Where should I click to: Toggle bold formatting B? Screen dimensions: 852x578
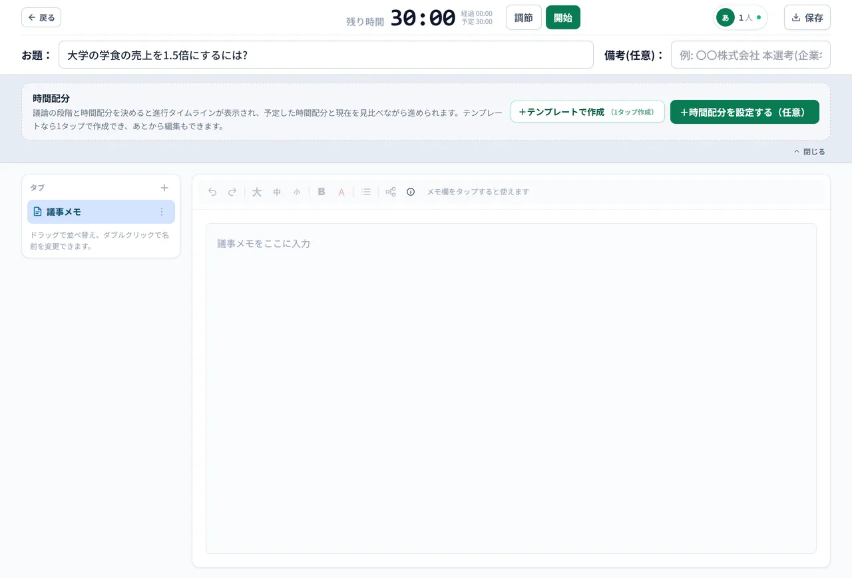tap(321, 192)
